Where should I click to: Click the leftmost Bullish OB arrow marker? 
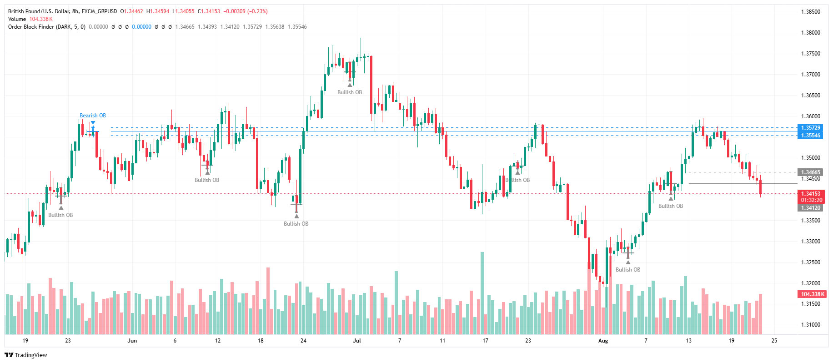61,207
